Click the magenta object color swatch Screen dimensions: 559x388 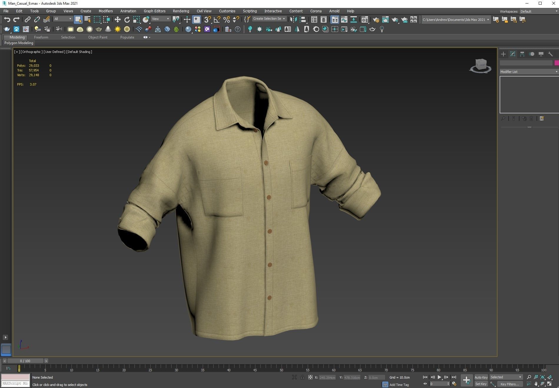pyautogui.click(x=556, y=63)
